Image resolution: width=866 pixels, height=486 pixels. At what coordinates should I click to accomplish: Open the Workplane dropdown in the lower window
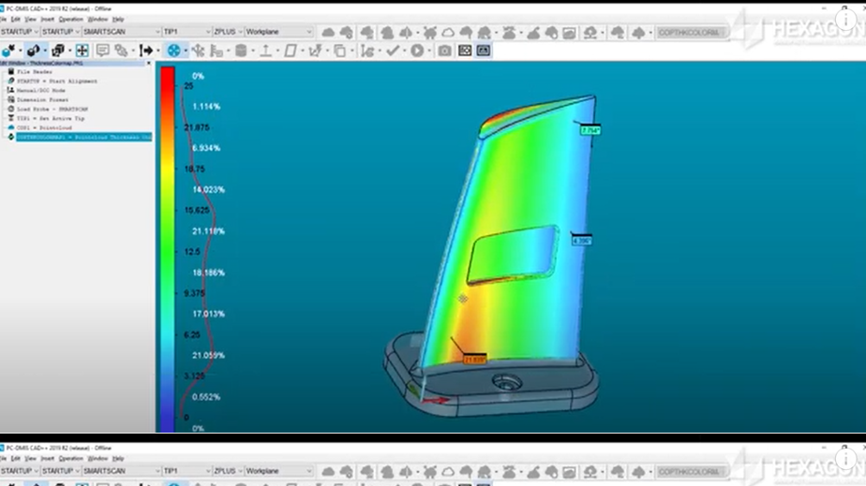pos(279,471)
